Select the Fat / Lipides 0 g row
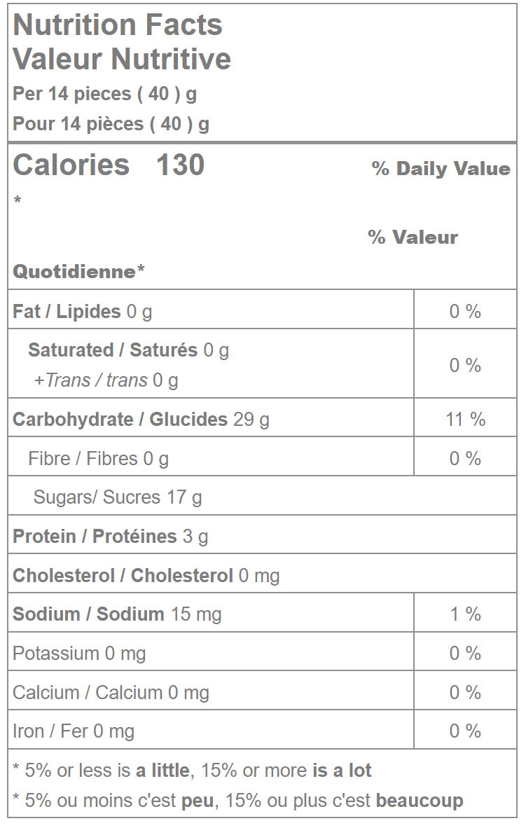The image size is (526, 828). pos(83,312)
